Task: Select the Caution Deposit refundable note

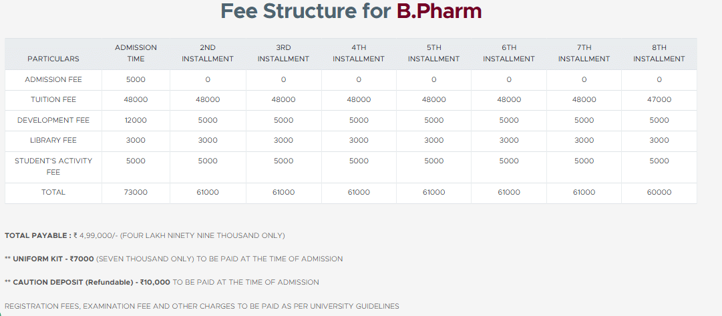Action: pyautogui.click(x=162, y=282)
